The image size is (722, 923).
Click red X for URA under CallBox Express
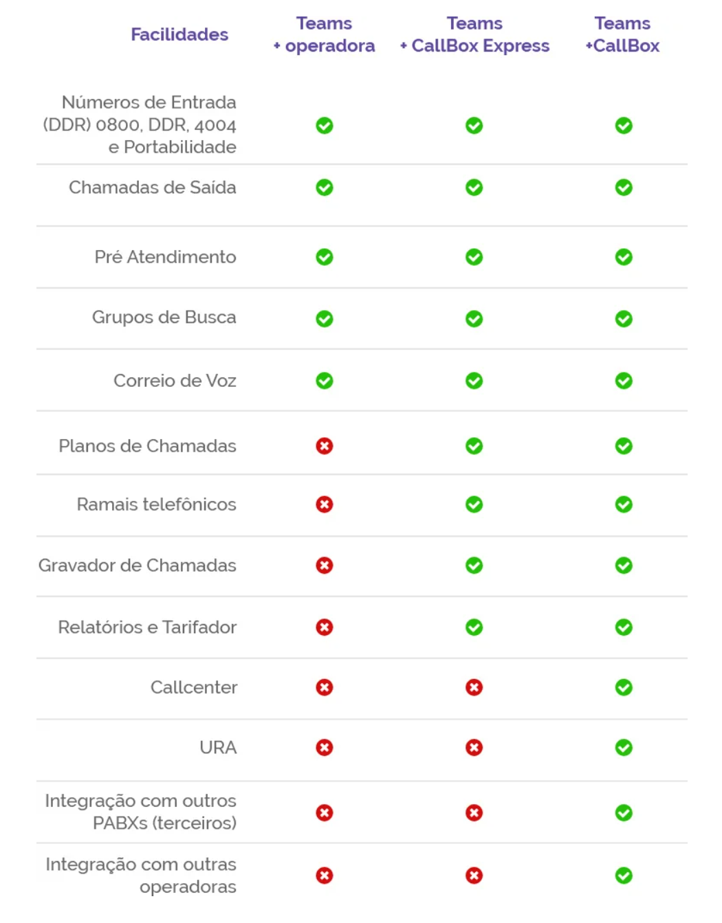474,747
